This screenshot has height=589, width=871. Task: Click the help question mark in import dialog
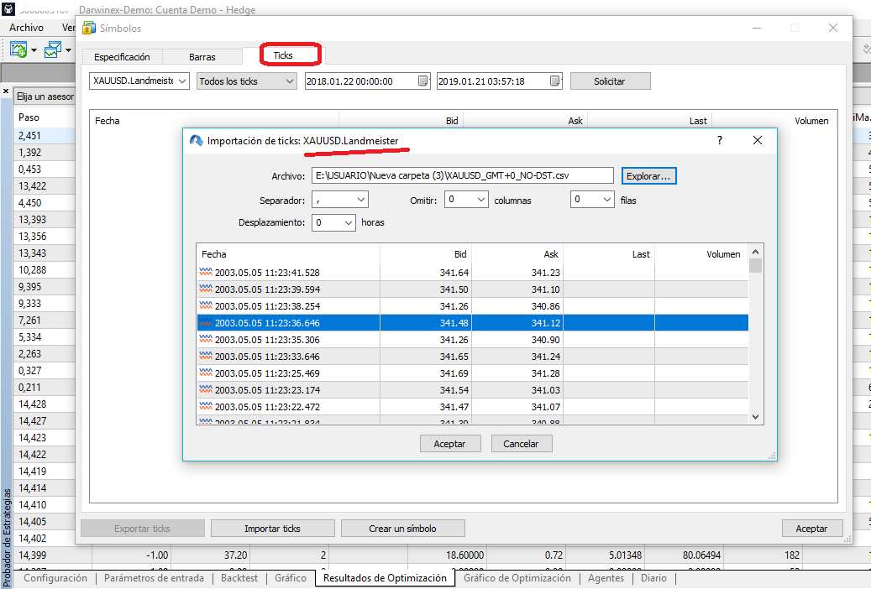click(719, 141)
